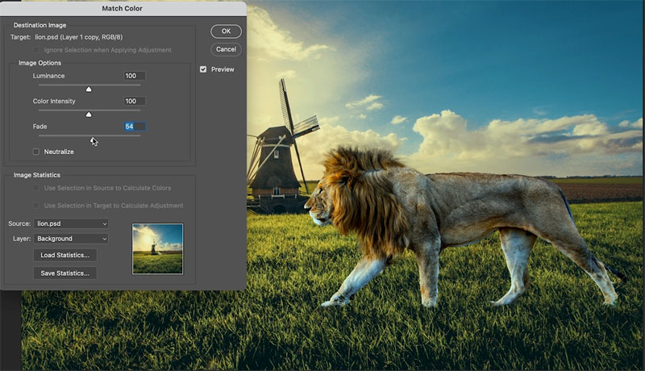Viewport: 645px width, 371px height.
Task: Click the Fade label
Action: coord(40,127)
